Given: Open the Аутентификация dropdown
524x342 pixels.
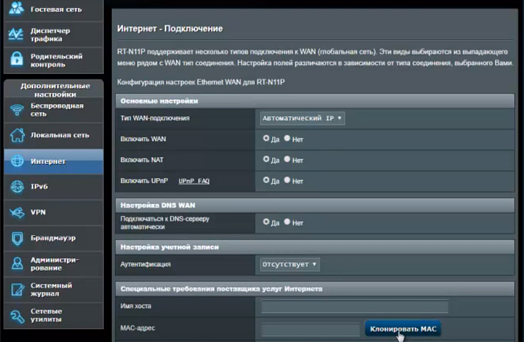Looking at the screenshot, I should 290,264.
